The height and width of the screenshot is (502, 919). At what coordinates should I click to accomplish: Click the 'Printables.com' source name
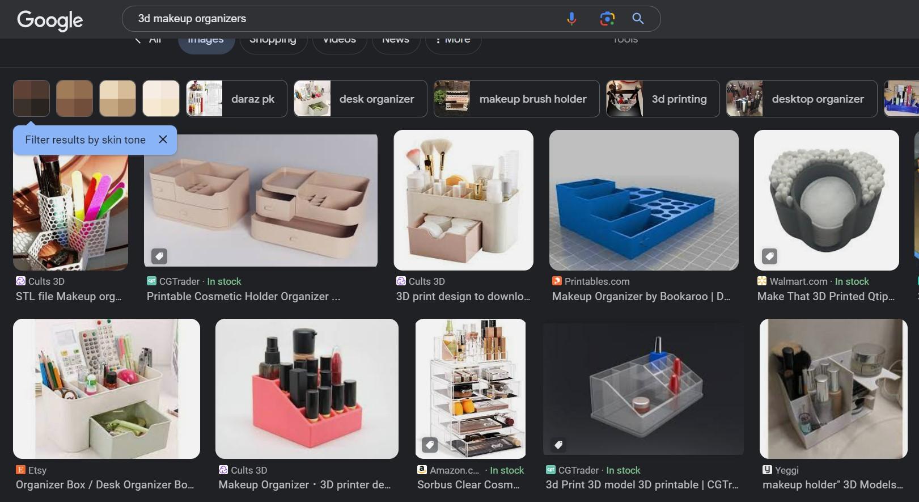coord(597,281)
